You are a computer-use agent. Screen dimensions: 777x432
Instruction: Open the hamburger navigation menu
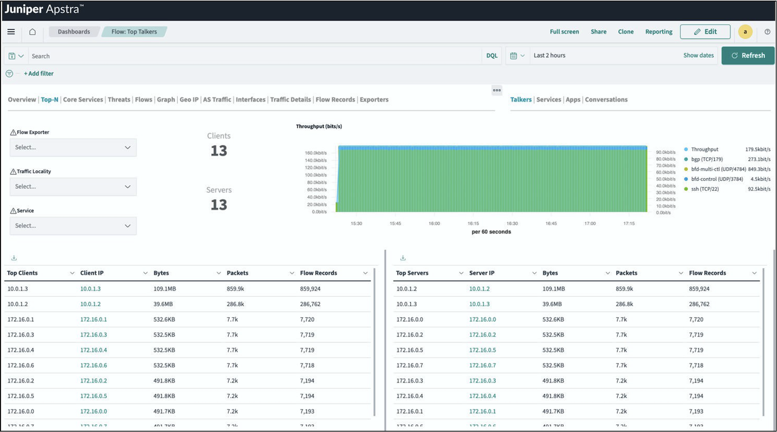11,32
